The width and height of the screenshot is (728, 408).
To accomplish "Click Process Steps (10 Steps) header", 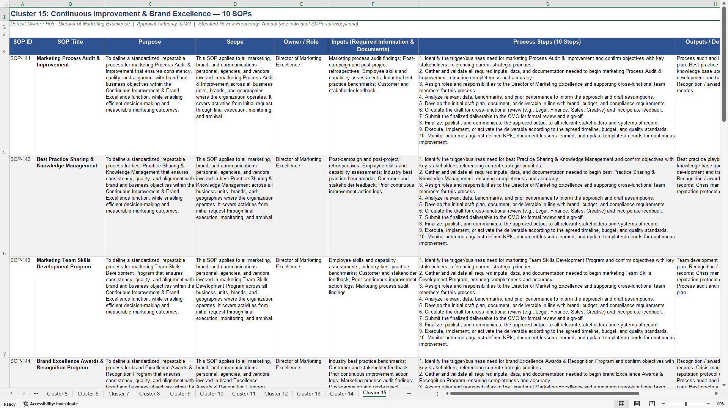I will 547,46.
